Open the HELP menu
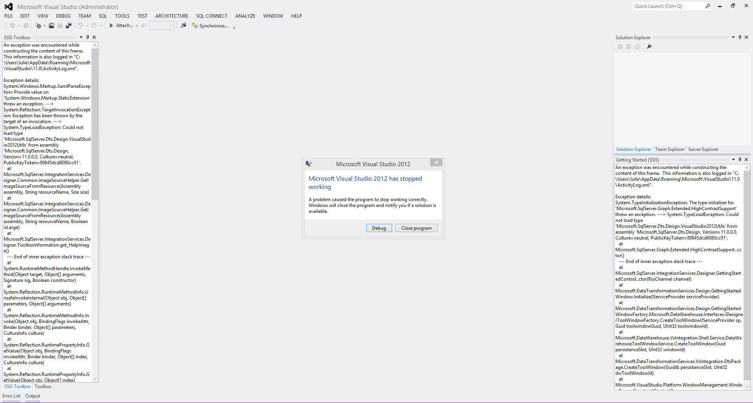 [x=296, y=16]
